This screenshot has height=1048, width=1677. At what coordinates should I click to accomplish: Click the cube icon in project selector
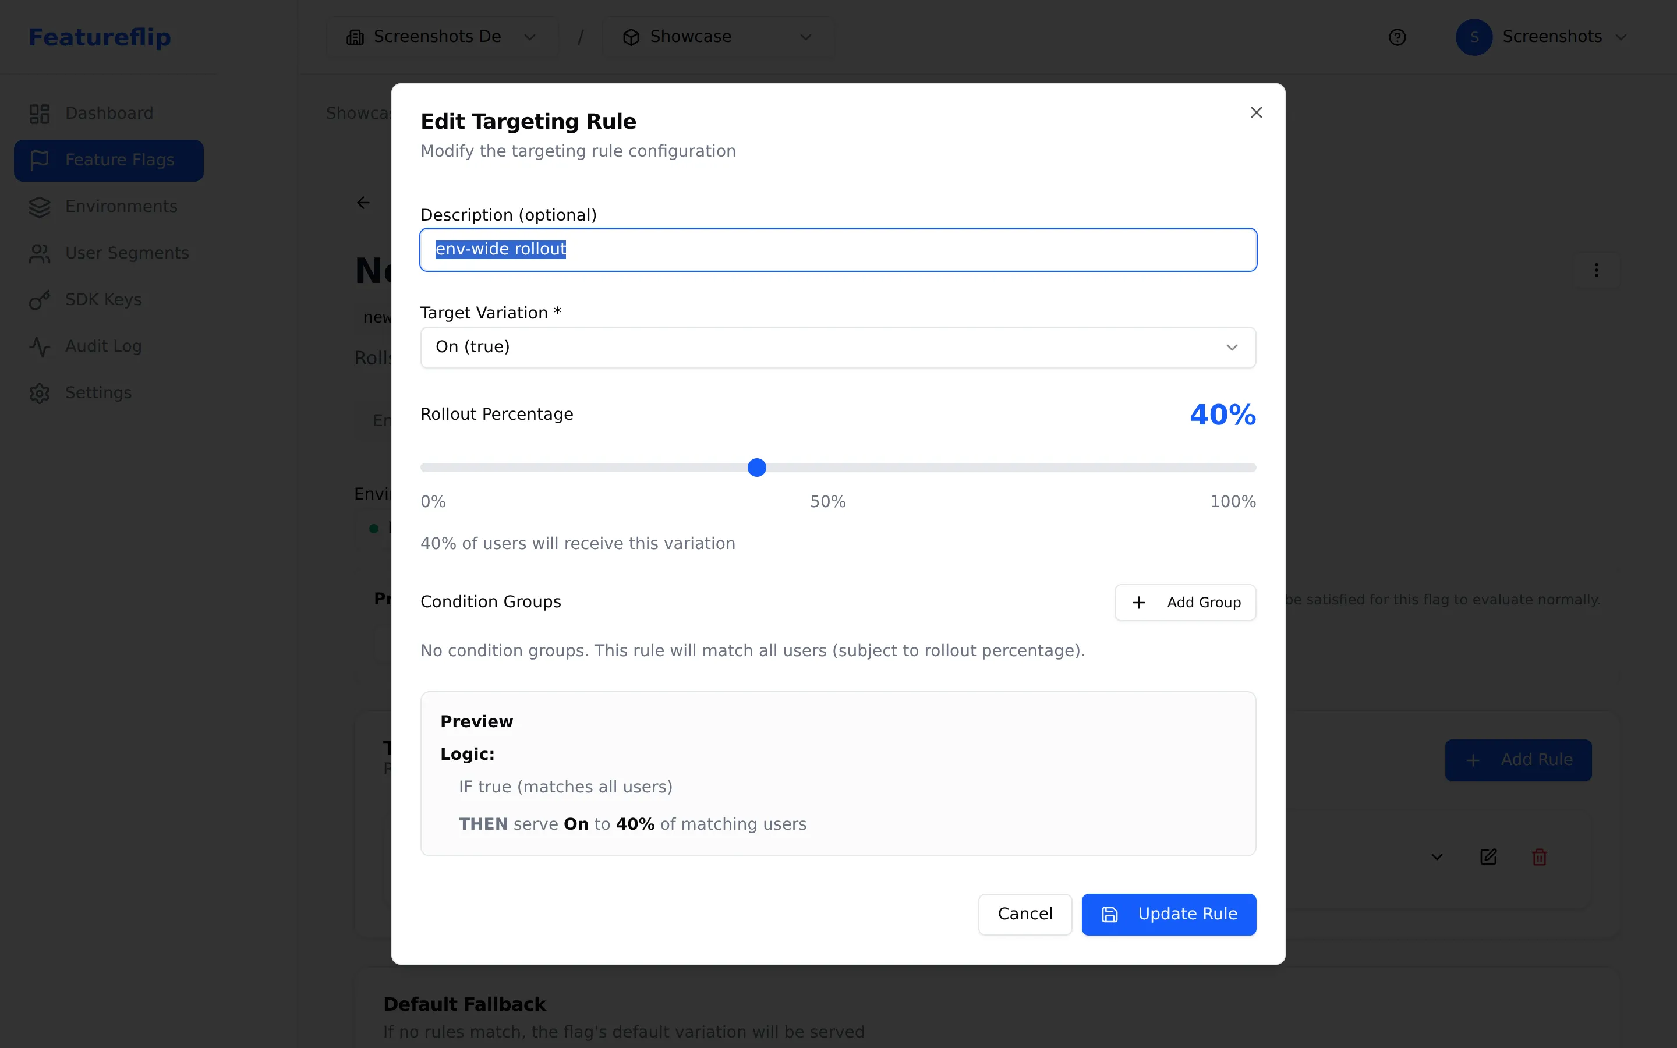pyautogui.click(x=631, y=37)
